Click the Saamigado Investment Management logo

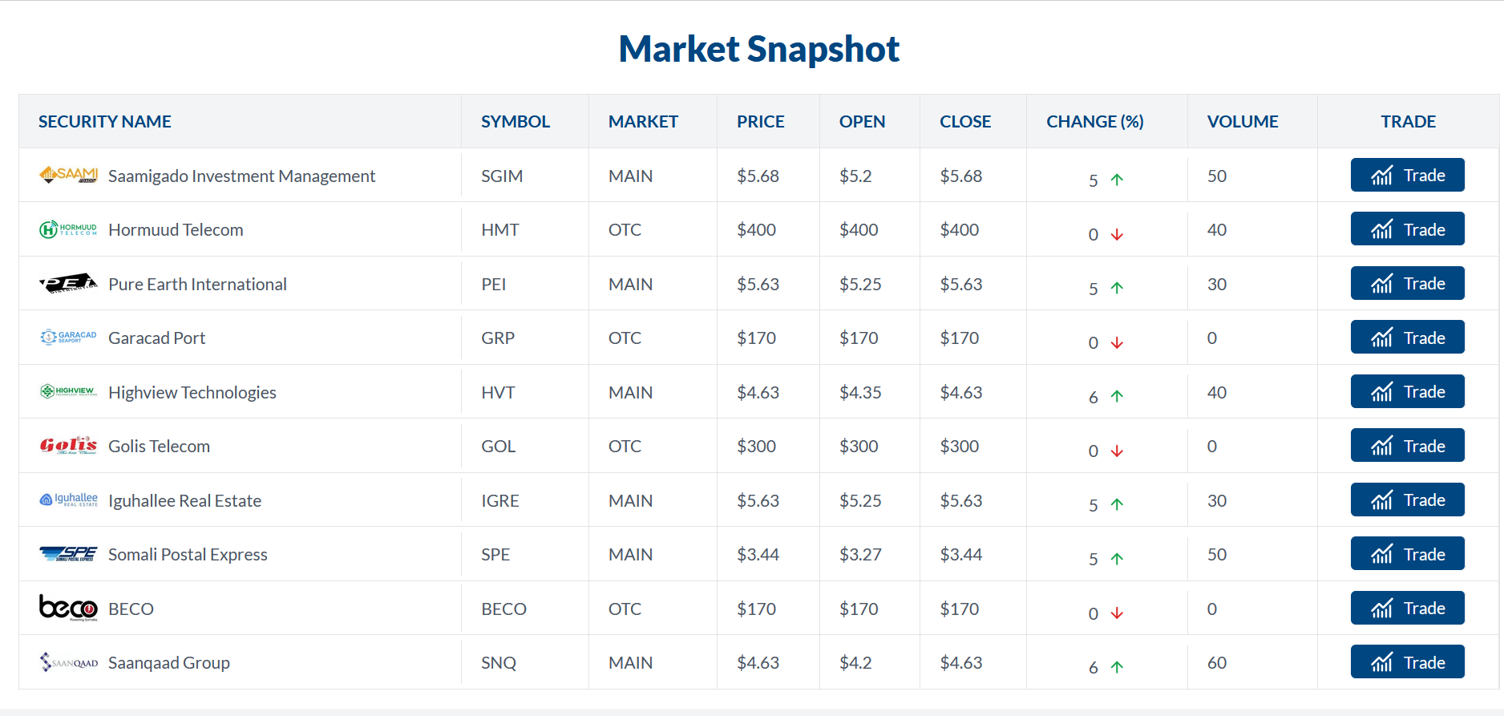tap(68, 175)
